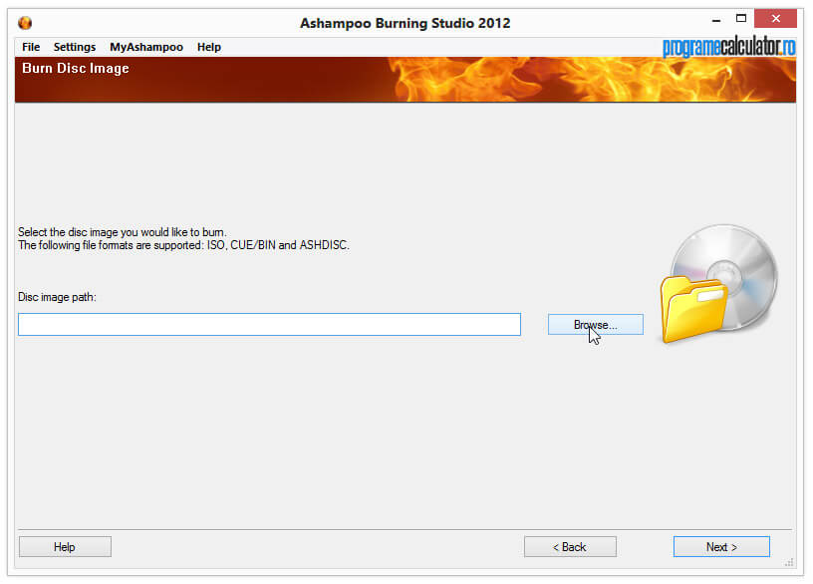Close the Ashampoo Burning Studio window
Viewport: 813px width, 584px height.
pyautogui.click(x=775, y=19)
